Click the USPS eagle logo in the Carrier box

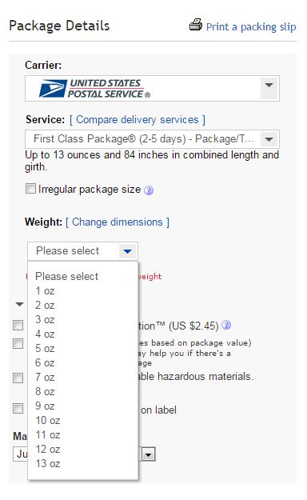(53, 88)
